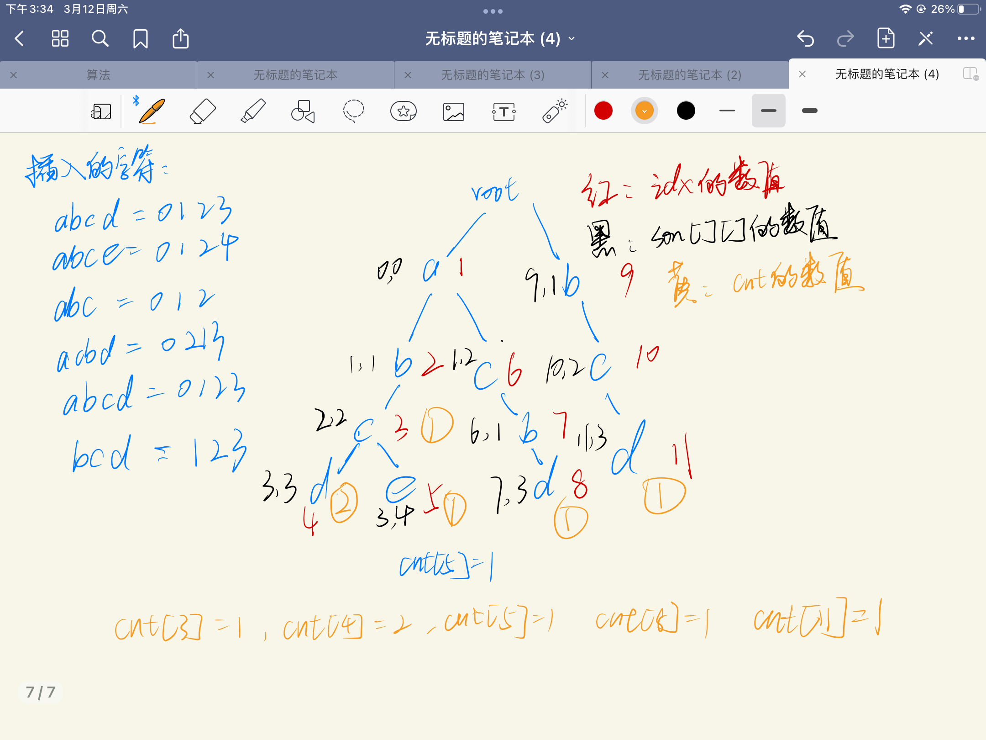This screenshot has width=986, height=740.
Task: Open the shapes tool
Action: click(303, 110)
